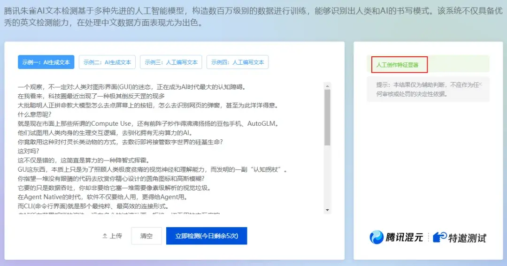Click the 清空 clear button
The height and width of the screenshot is (266, 507).
[146, 236]
